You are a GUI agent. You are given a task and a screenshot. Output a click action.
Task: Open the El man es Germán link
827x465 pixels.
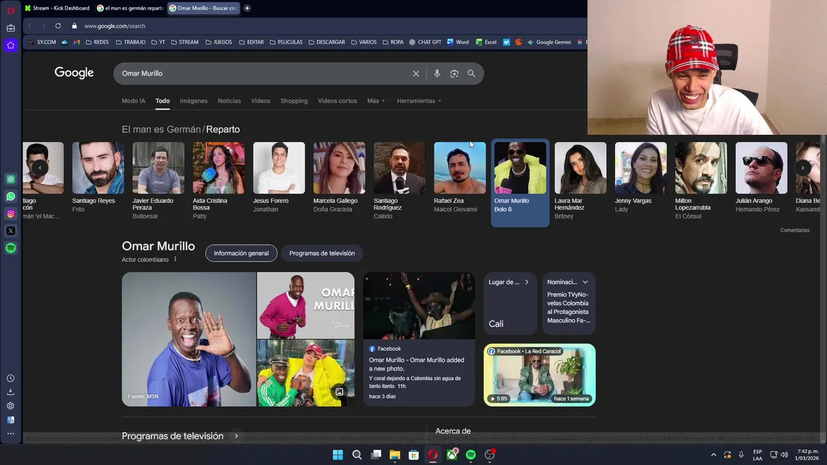pos(161,129)
